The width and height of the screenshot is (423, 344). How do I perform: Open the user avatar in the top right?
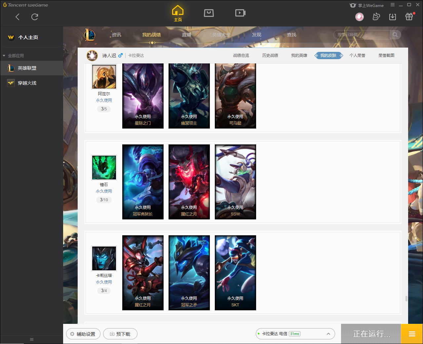pos(360,17)
